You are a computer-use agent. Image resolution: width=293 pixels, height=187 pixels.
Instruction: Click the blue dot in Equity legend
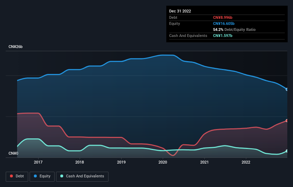click(35, 176)
